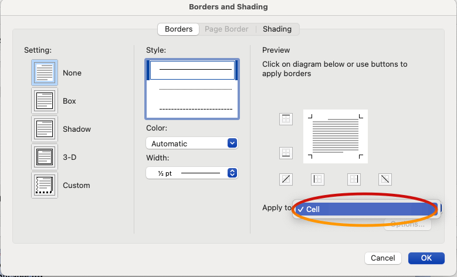
Task: Select the solid line style
Action: click(192, 70)
